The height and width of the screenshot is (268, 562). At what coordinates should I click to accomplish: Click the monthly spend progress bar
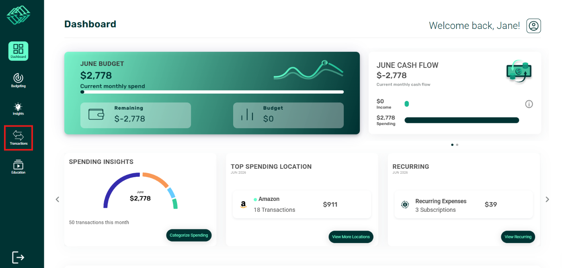(x=212, y=92)
